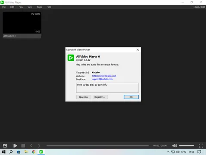Open the kotato.com website link
Viewport: 206px width, 155px height.
point(104,76)
